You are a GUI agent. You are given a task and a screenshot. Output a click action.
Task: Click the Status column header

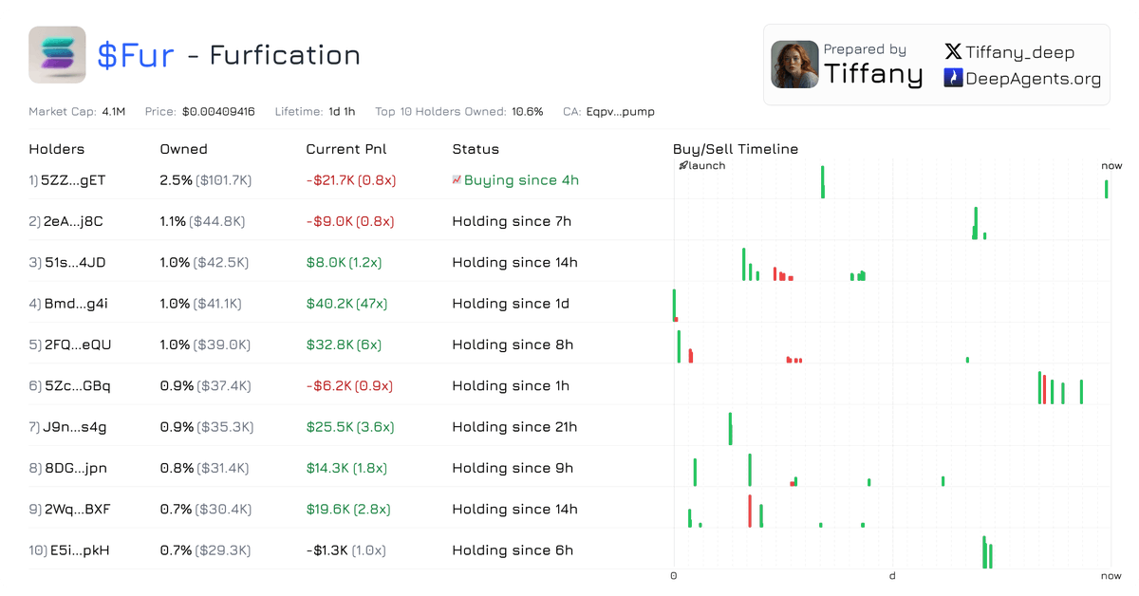[476, 149]
